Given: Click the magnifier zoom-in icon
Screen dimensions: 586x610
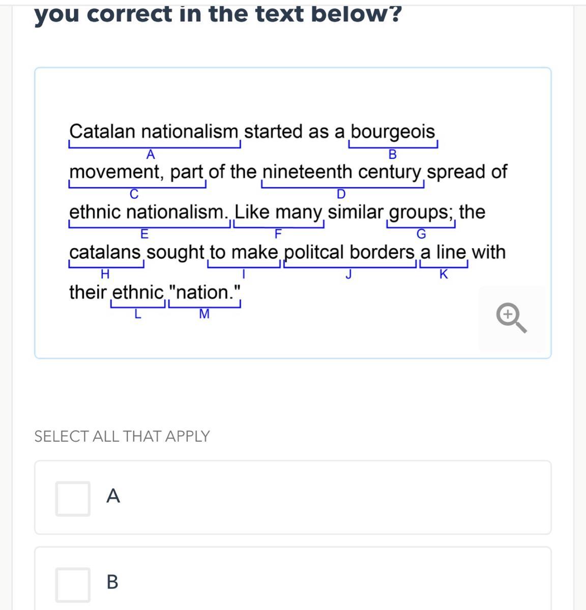Looking at the screenshot, I should (x=511, y=318).
